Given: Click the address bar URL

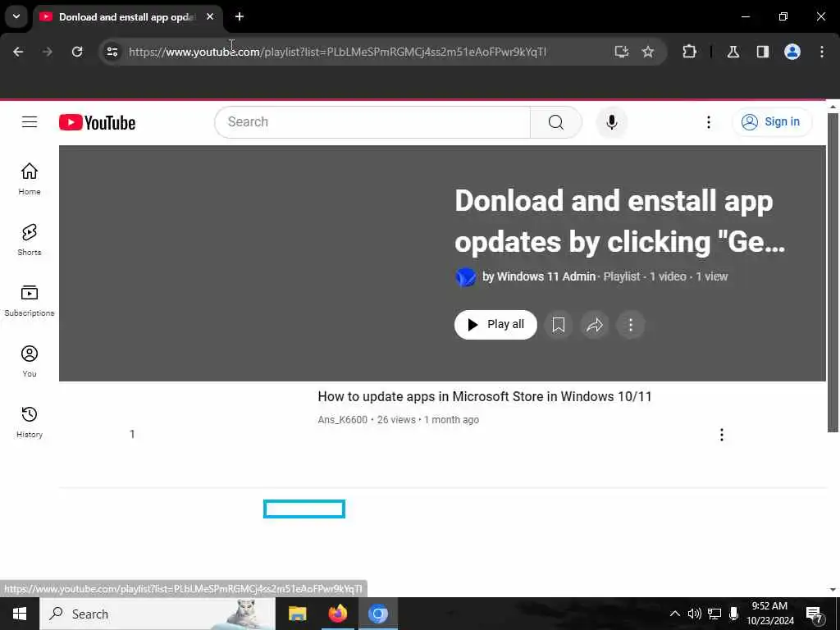Looking at the screenshot, I should tap(337, 52).
